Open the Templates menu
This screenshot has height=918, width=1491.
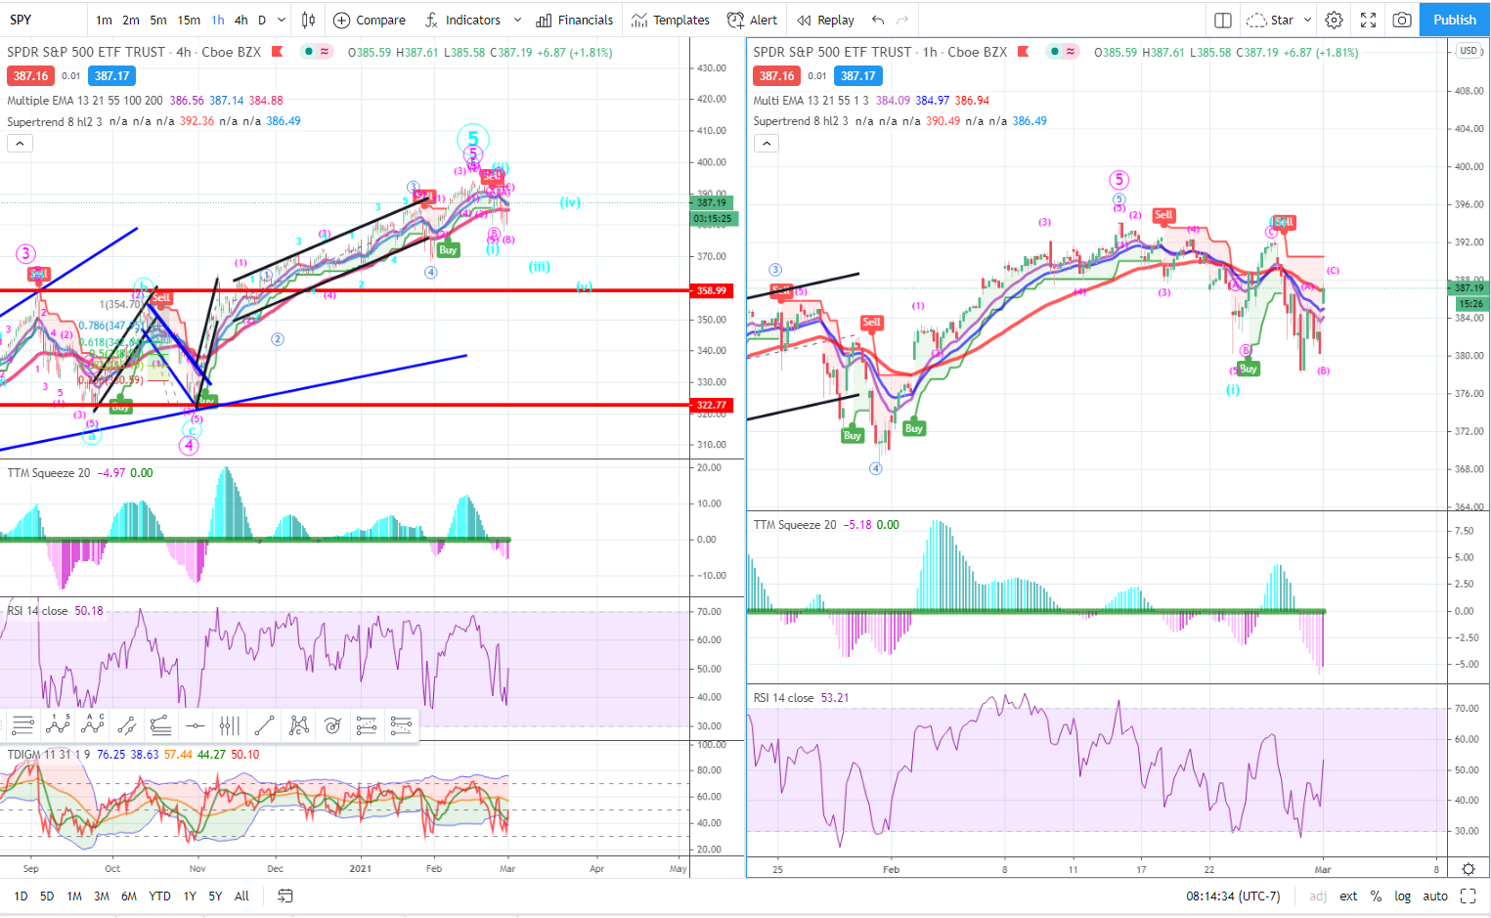(671, 20)
